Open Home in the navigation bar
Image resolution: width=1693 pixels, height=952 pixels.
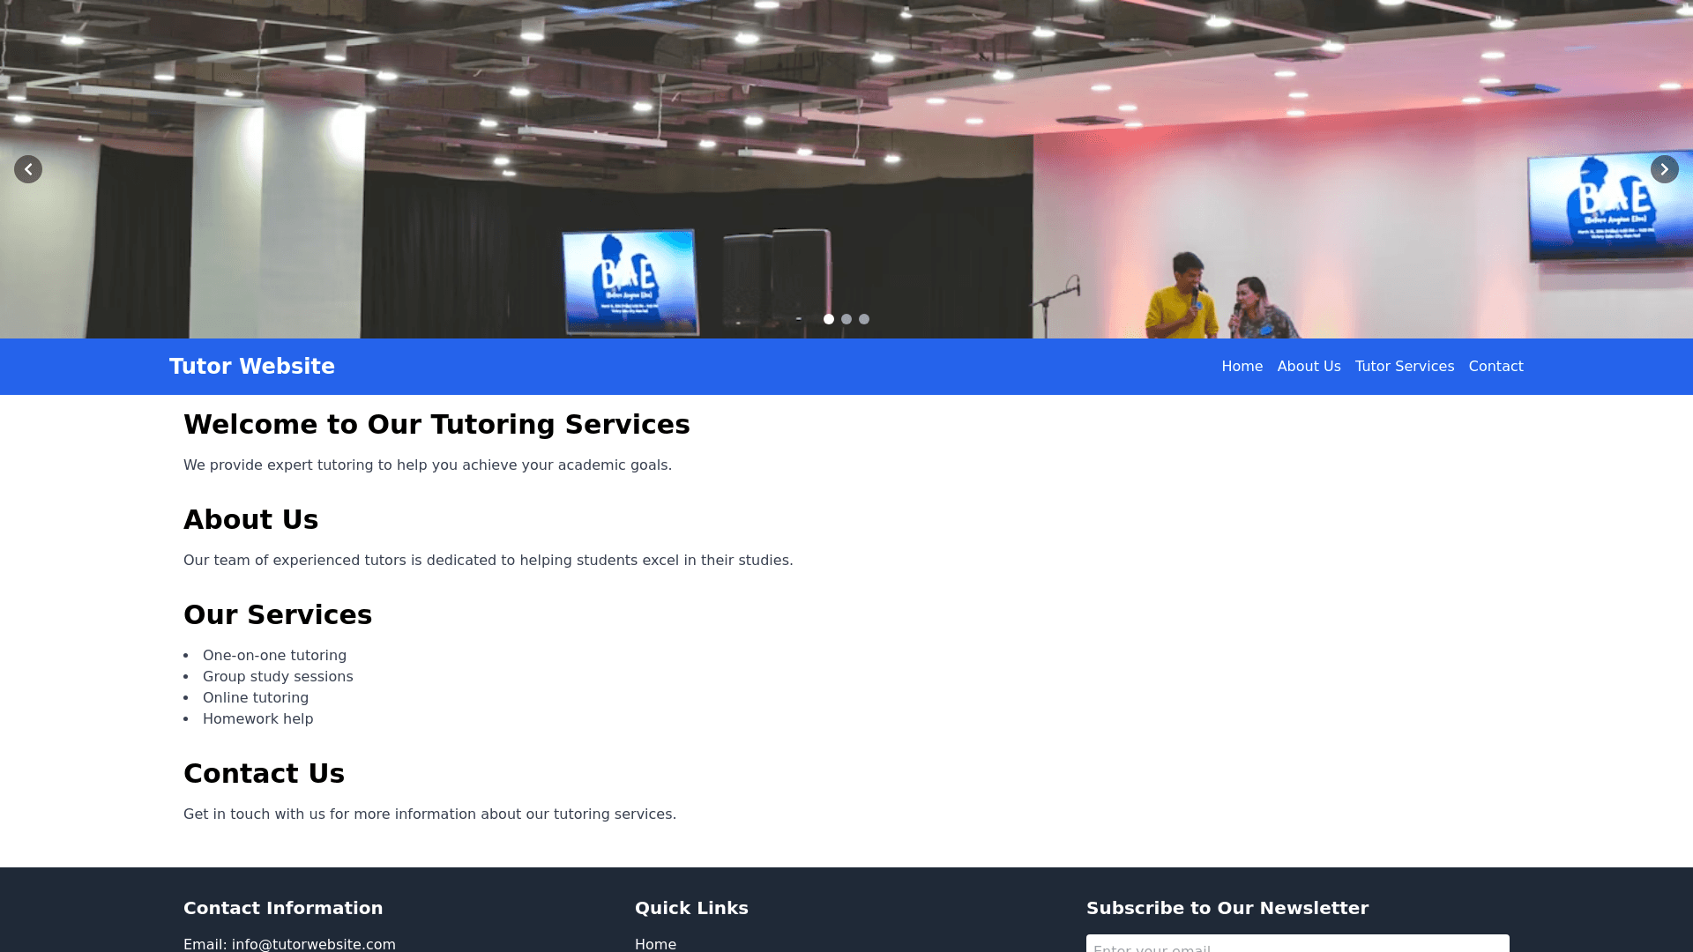(x=1242, y=367)
